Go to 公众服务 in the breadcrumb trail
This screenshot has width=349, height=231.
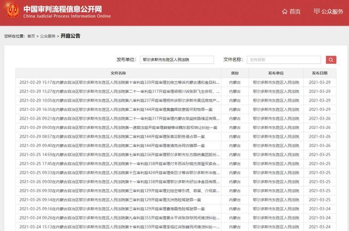(x=48, y=36)
